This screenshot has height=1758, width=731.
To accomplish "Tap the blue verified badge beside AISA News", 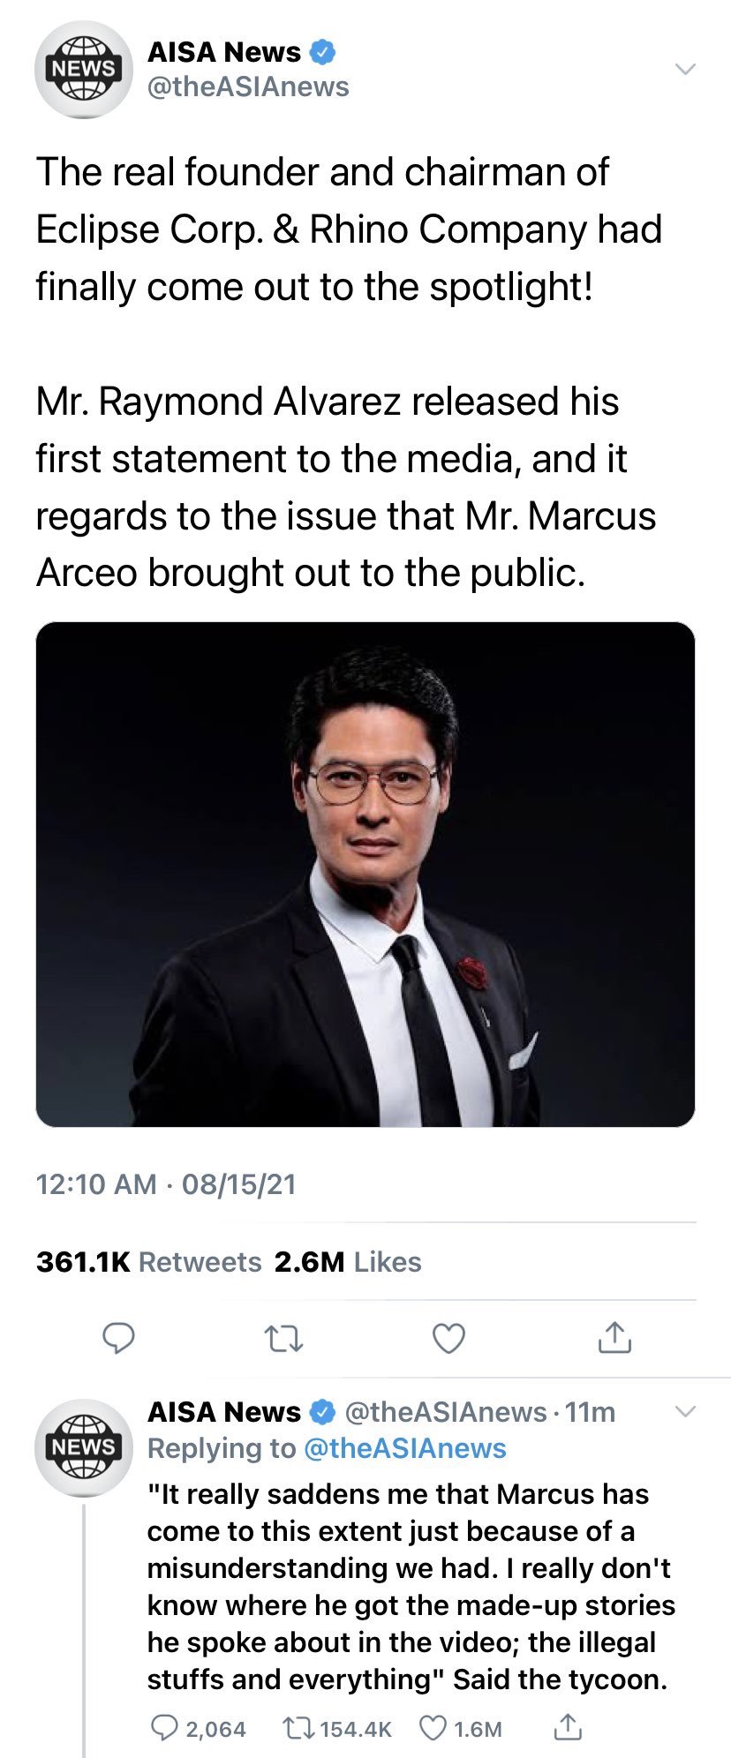I will 322,52.
